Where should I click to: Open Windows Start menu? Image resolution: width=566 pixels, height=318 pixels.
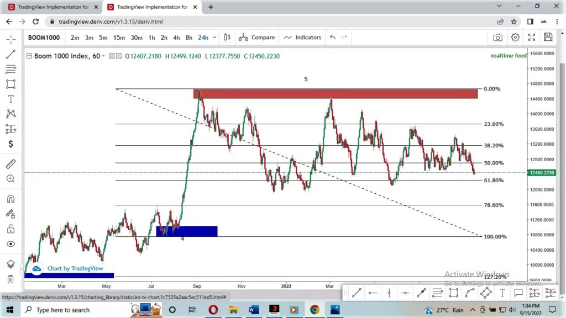pos(10,310)
